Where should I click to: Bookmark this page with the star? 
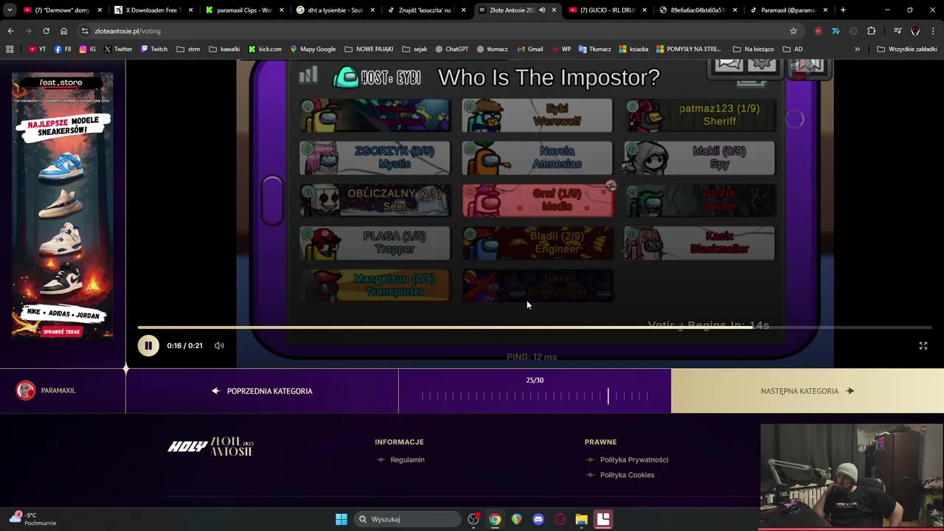[794, 31]
